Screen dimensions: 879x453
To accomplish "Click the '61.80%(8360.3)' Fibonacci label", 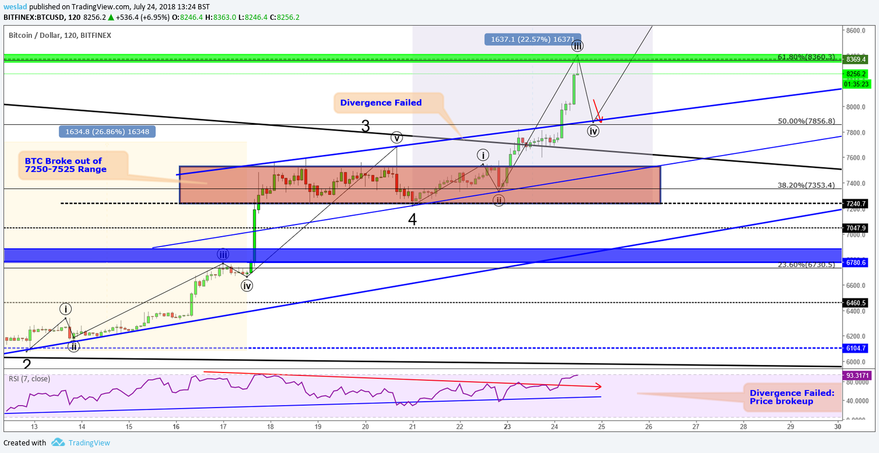I will click(807, 57).
